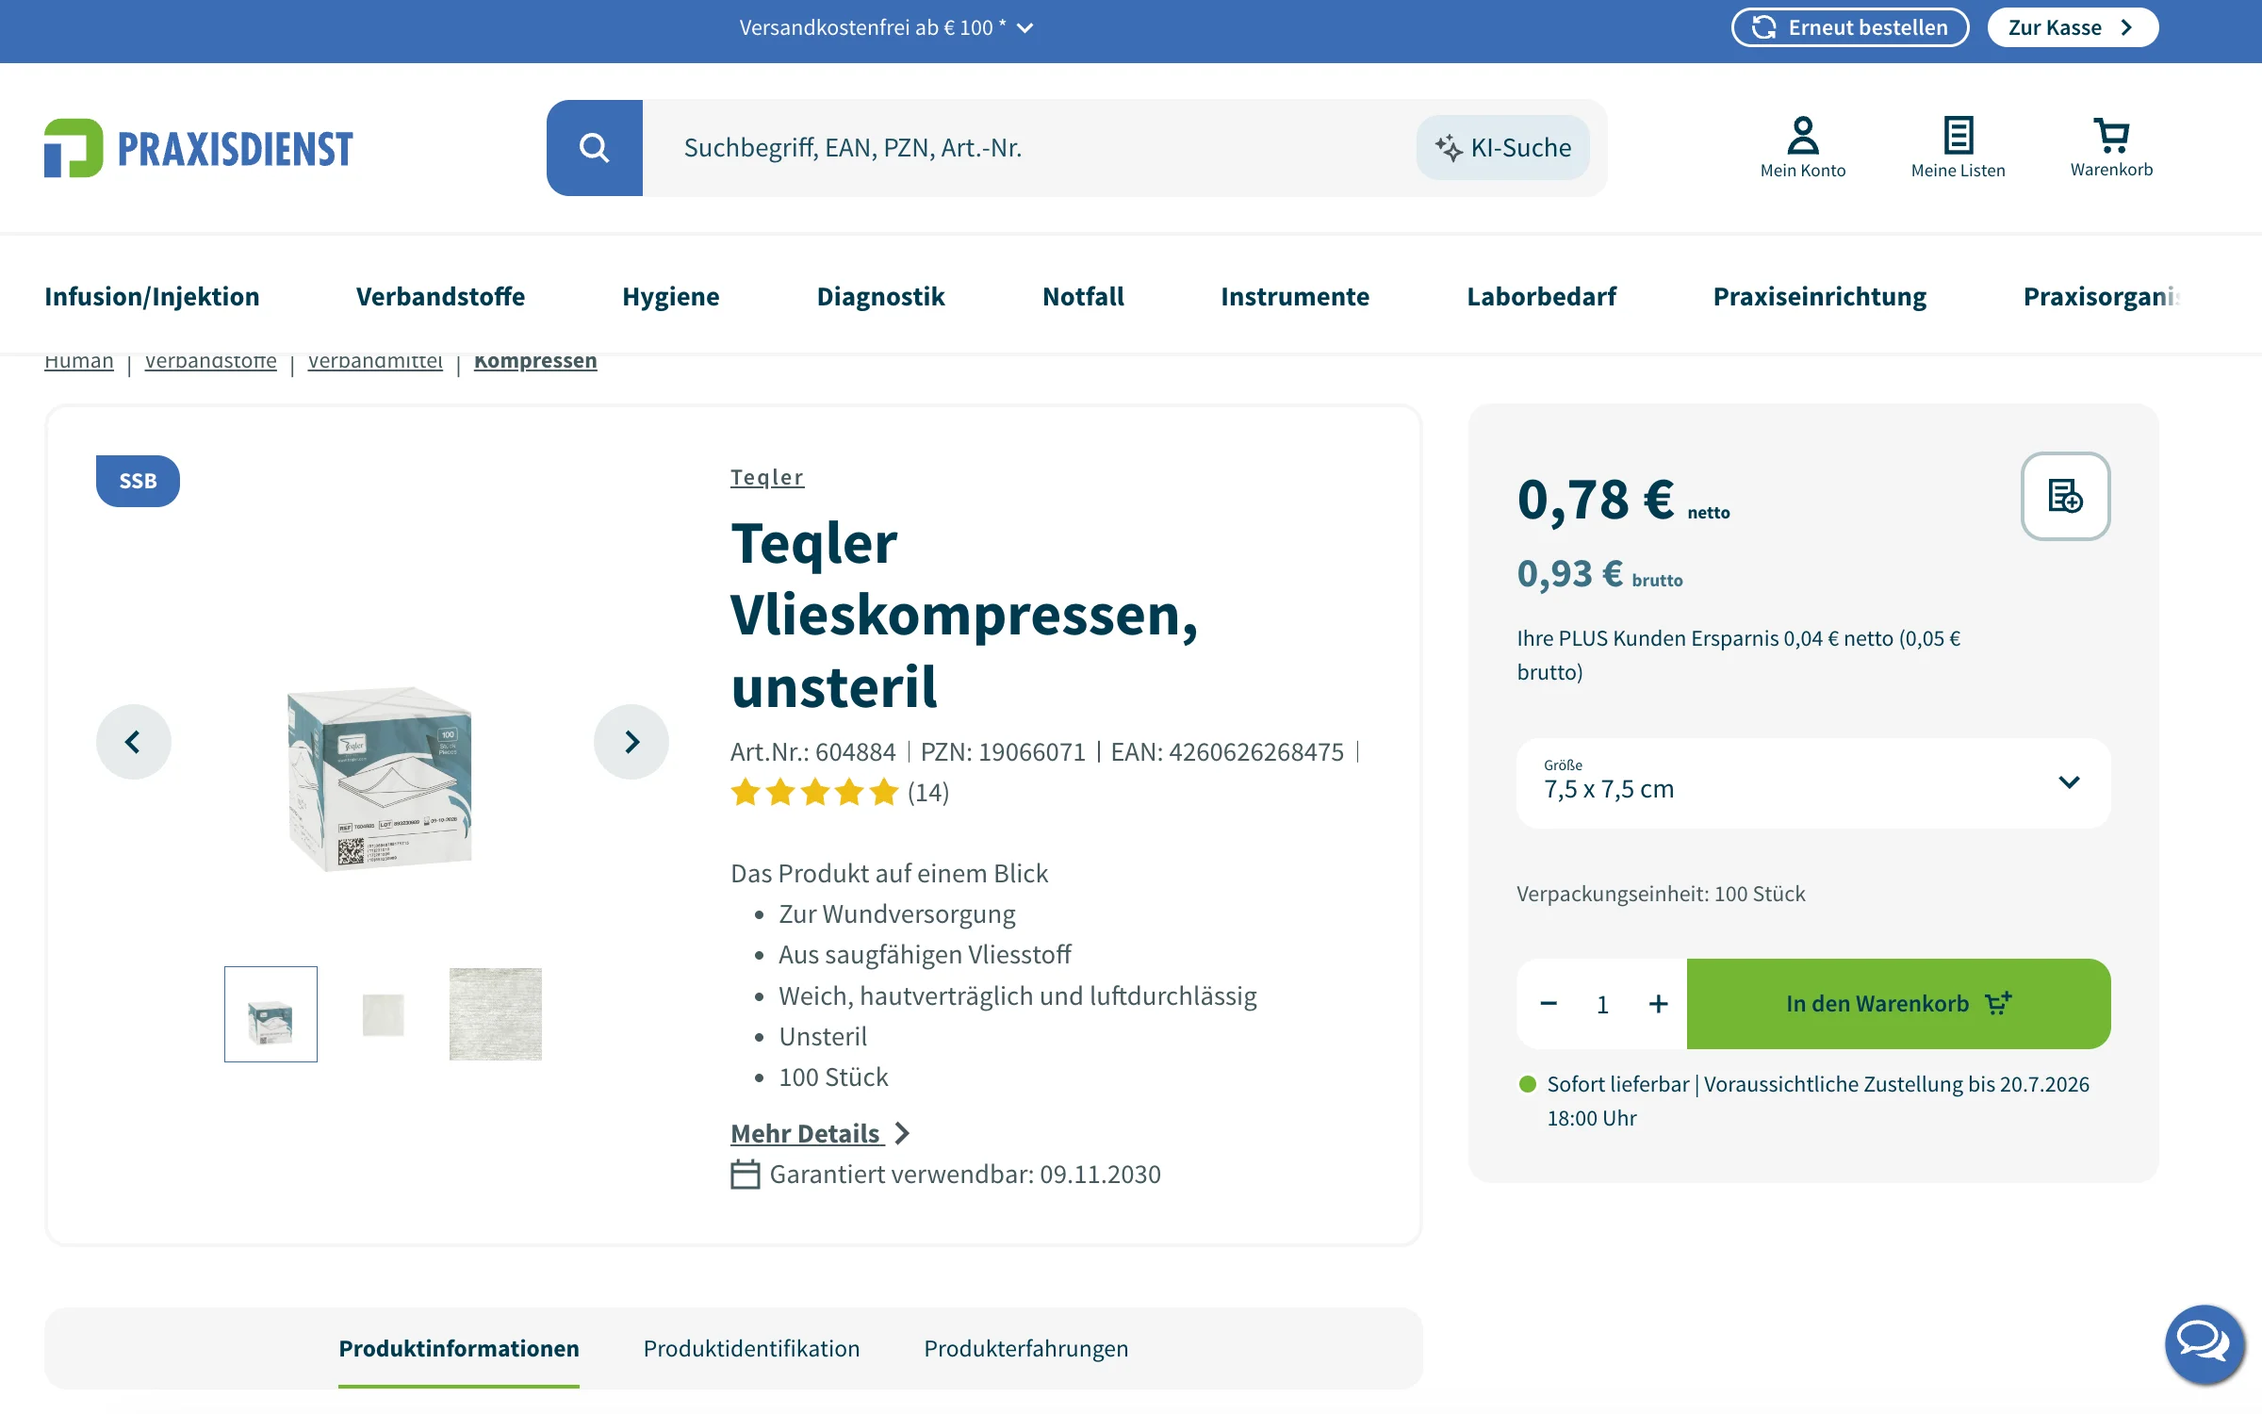2262x1414 pixels.
Task: Open Mein Konto account icon
Action: tap(1803, 147)
